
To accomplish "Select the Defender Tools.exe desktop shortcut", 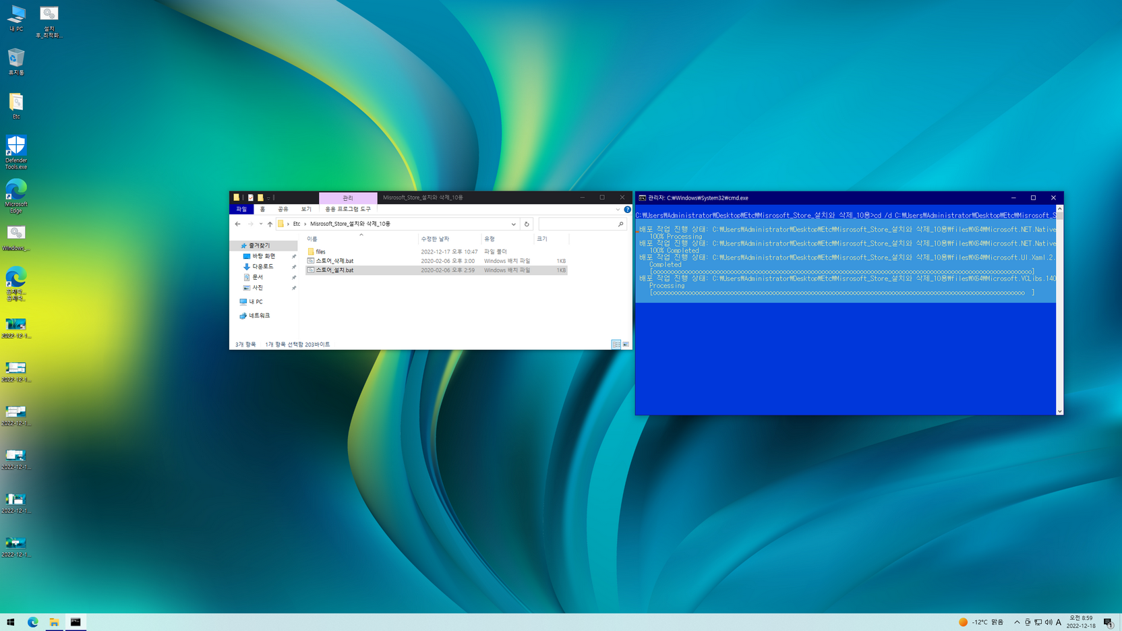I will coord(16,152).
